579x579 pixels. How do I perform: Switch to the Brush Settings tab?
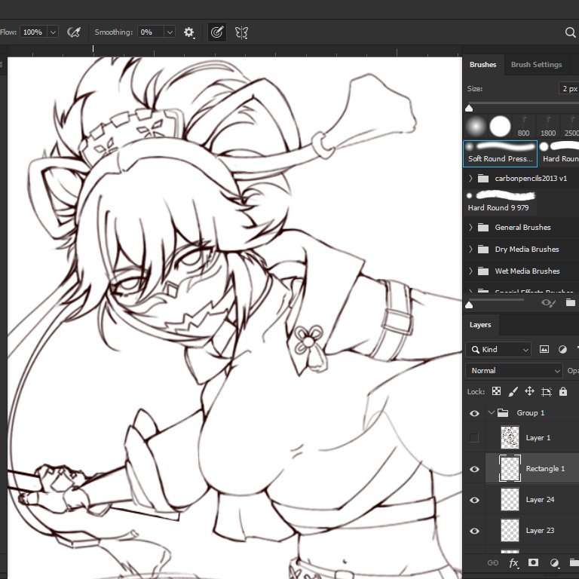click(x=537, y=65)
